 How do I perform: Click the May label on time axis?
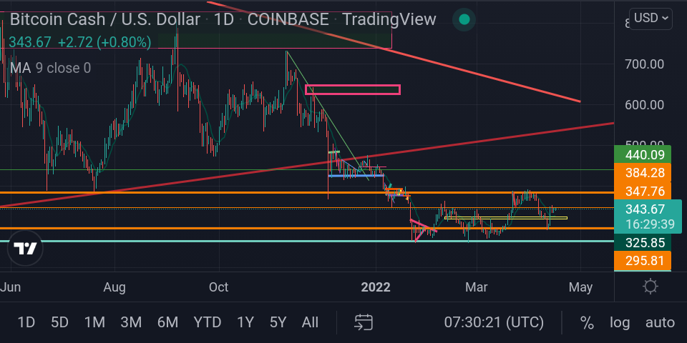580,287
